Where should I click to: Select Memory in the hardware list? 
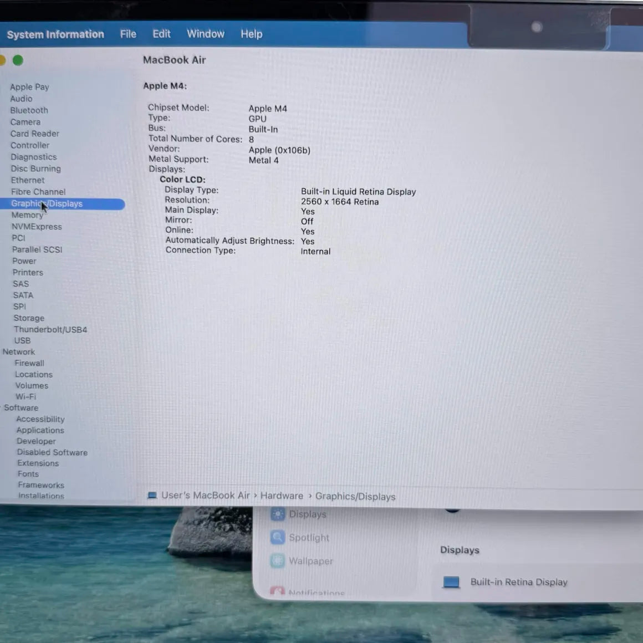pyautogui.click(x=27, y=215)
